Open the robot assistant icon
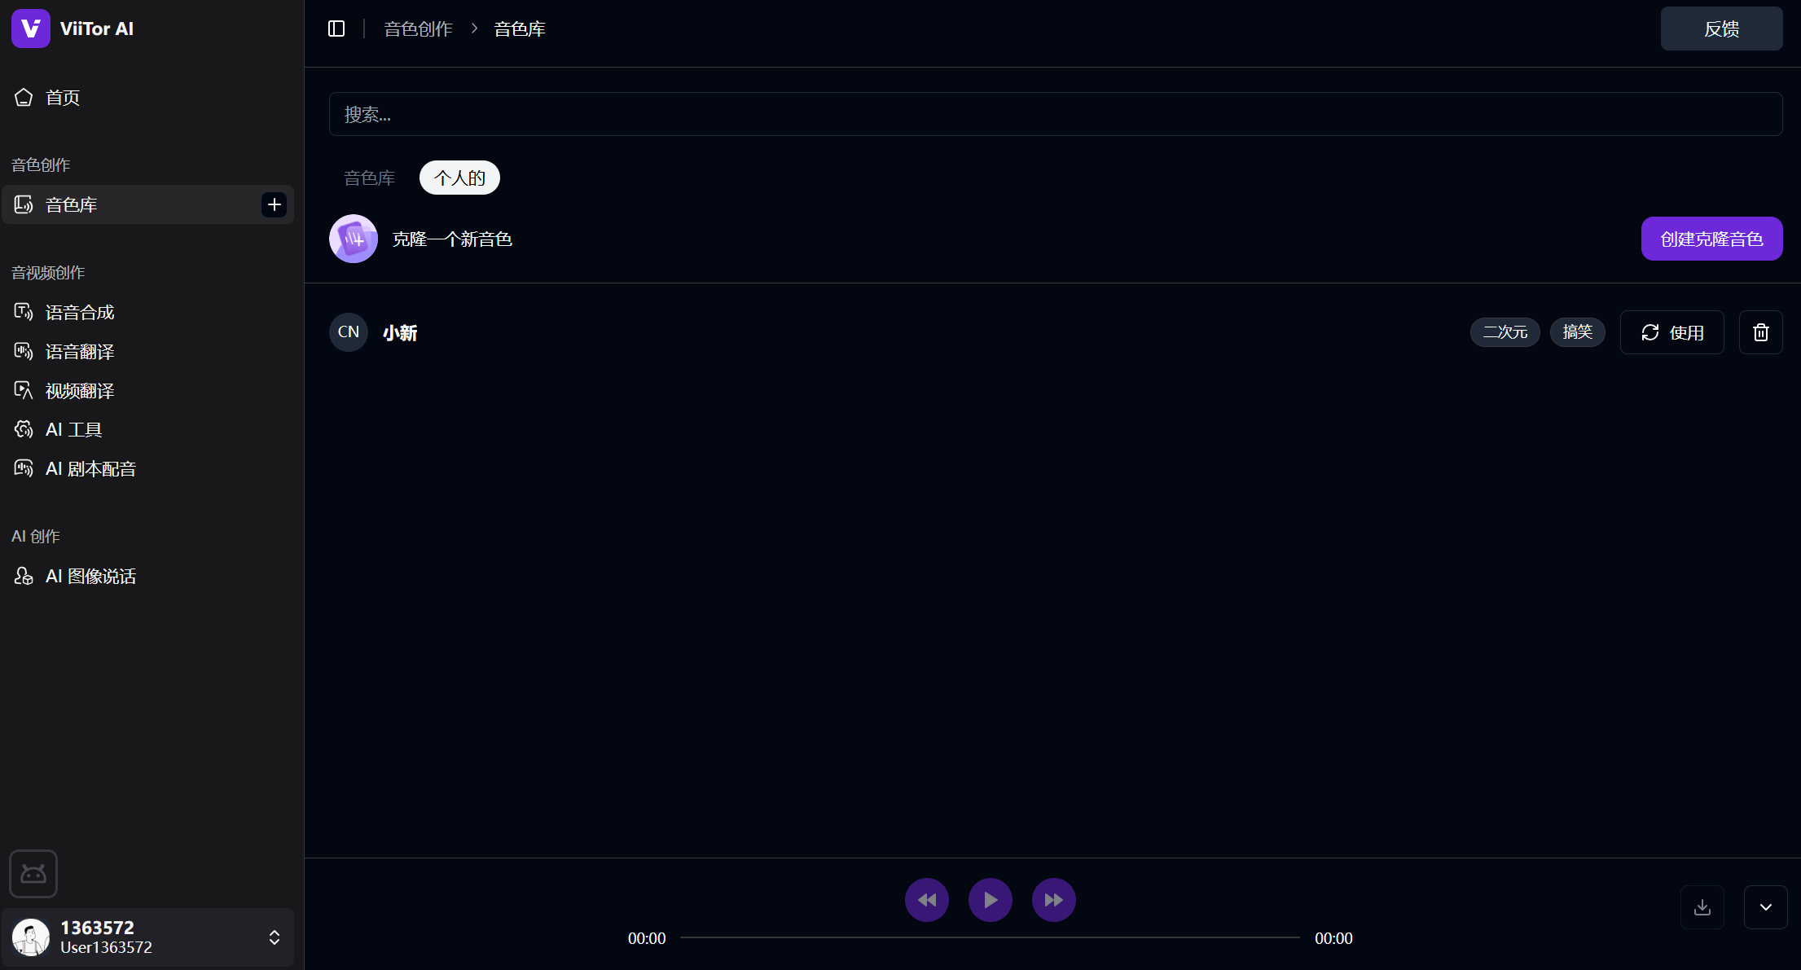 click(33, 874)
